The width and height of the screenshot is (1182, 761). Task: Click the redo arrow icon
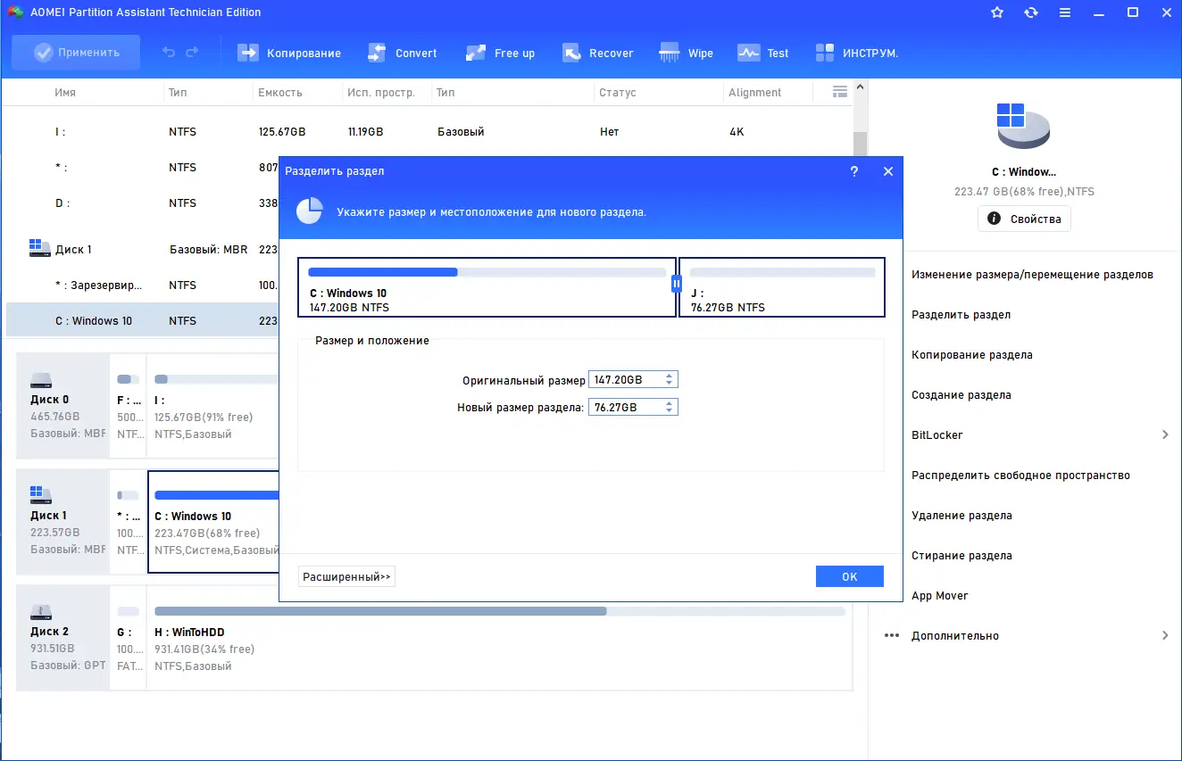192,53
